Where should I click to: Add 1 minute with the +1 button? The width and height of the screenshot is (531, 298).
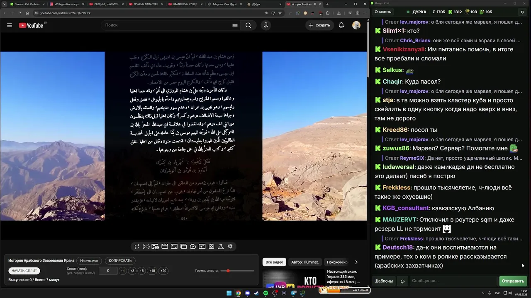pyautogui.click(x=123, y=271)
